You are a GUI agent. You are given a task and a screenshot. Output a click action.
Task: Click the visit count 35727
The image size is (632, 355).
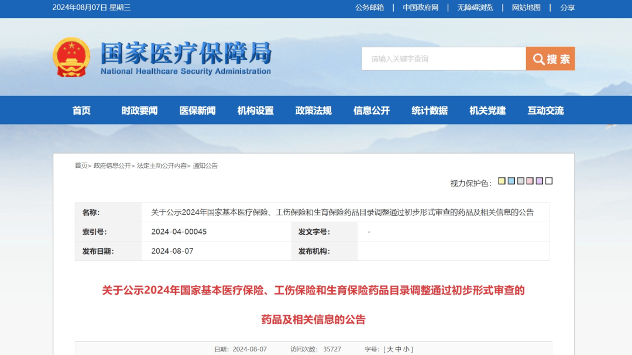click(332, 349)
